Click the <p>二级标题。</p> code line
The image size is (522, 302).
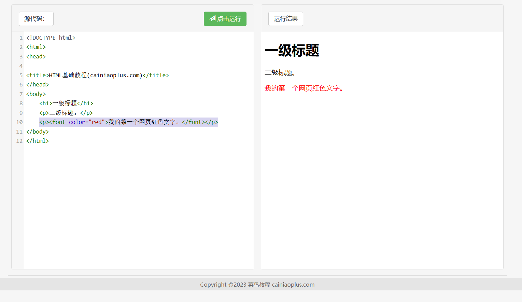coord(66,113)
